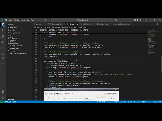Open the Go menu
This screenshot has height=121, width=162.
pos(28,20)
